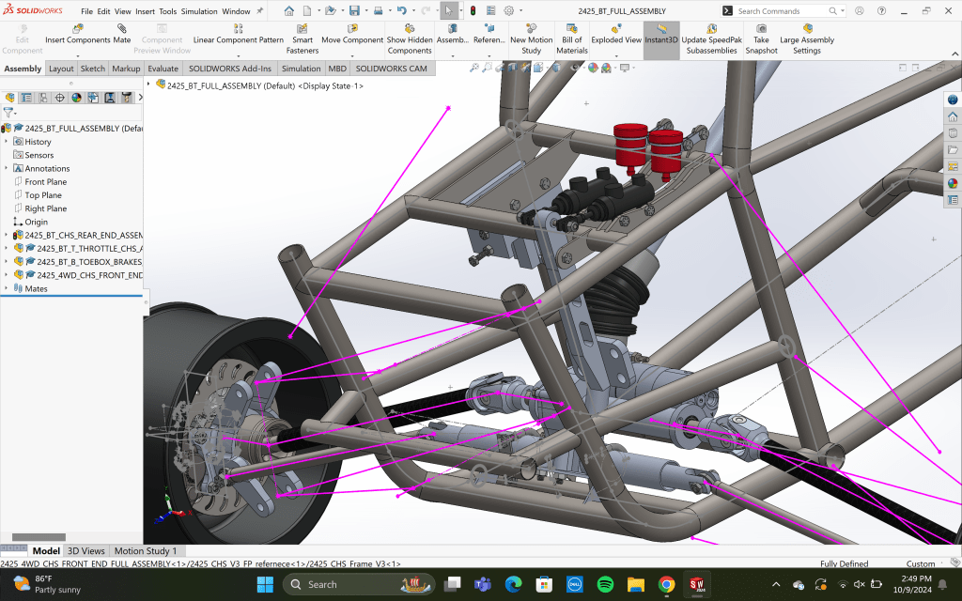Image resolution: width=962 pixels, height=601 pixels.
Task: Open the Simulation menu
Action: tap(198, 11)
